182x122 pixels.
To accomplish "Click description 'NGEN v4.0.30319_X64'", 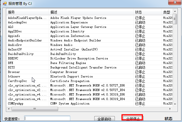I will pos(109,99).
